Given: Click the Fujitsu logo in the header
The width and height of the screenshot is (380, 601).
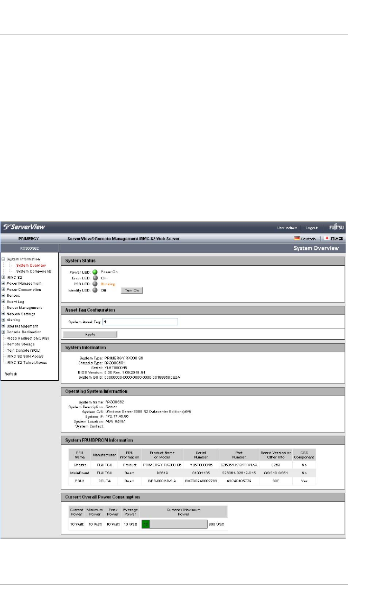Looking at the screenshot, I should click(x=336, y=227).
